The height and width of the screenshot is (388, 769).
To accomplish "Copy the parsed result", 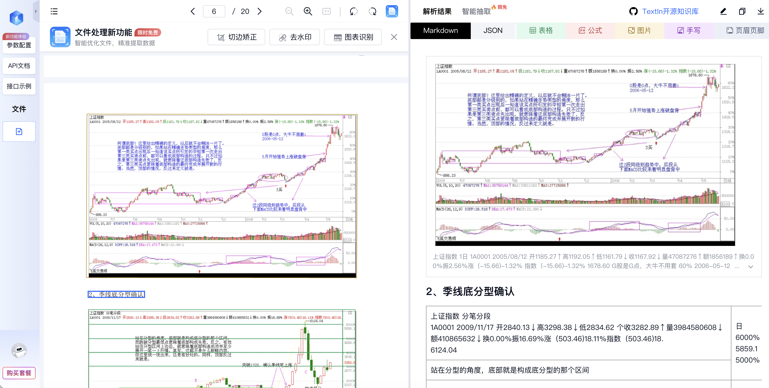I will tap(742, 11).
